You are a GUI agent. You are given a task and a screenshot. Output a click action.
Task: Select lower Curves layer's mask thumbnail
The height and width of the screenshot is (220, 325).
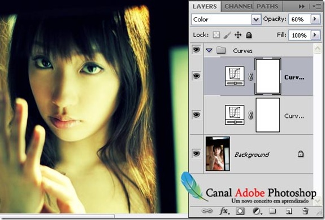pos(267,115)
